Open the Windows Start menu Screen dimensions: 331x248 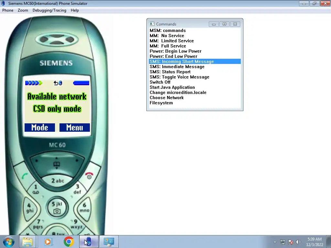click(8, 242)
